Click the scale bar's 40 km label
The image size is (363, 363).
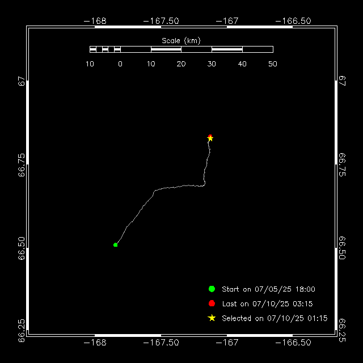click(x=242, y=64)
